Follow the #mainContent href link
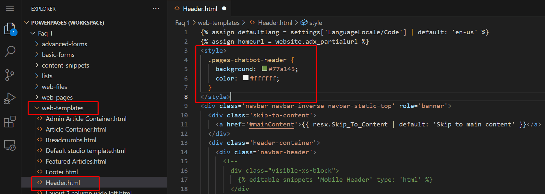Screen dimensions: 545x194 272,124
